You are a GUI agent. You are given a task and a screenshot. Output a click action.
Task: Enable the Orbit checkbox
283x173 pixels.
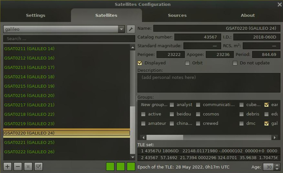187,63
